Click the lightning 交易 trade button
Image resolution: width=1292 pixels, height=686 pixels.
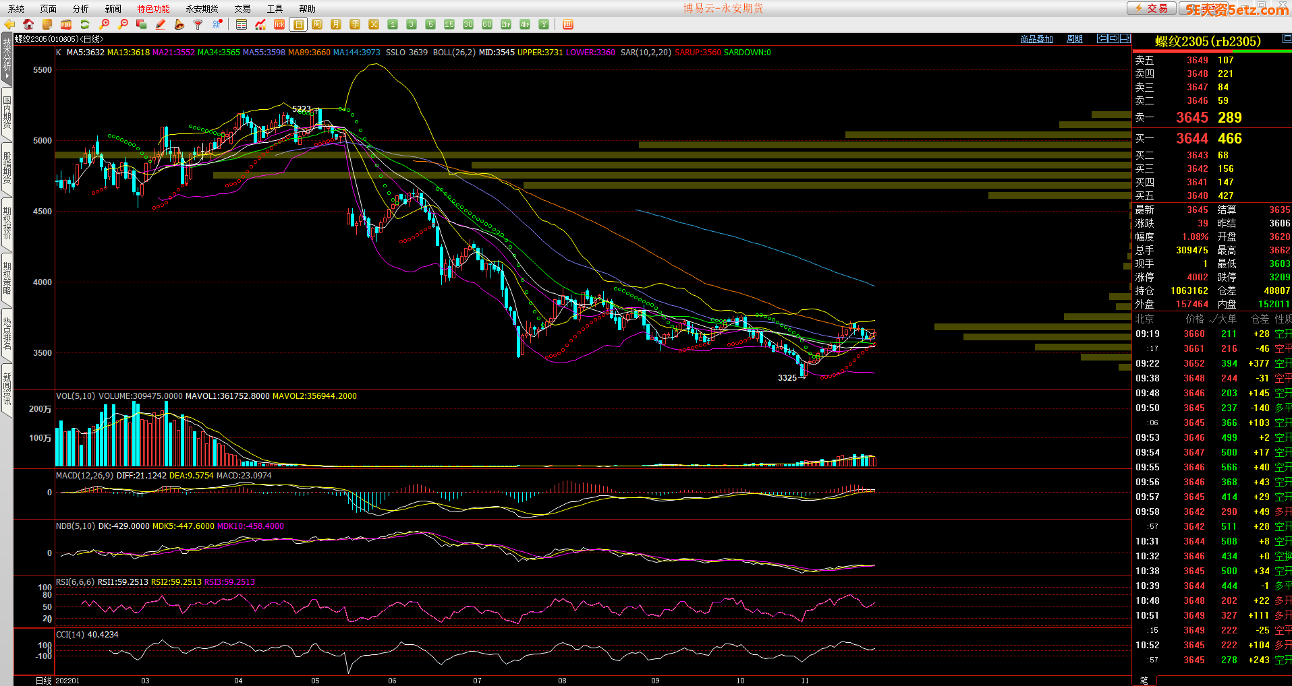(x=1151, y=8)
